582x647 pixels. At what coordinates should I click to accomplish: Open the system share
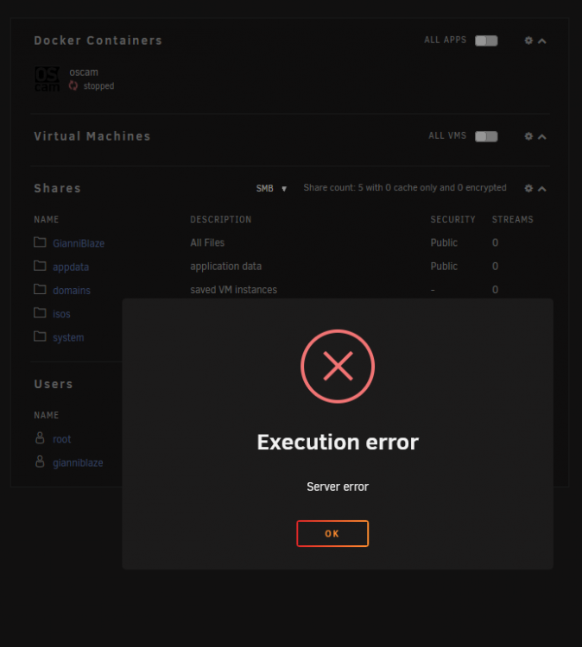click(x=68, y=337)
